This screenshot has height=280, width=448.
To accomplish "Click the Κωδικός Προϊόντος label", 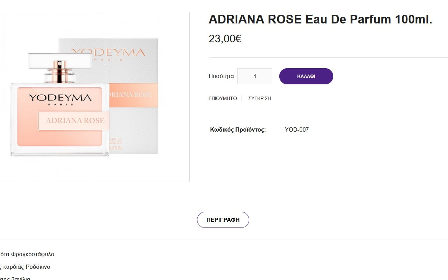I will tap(238, 130).
